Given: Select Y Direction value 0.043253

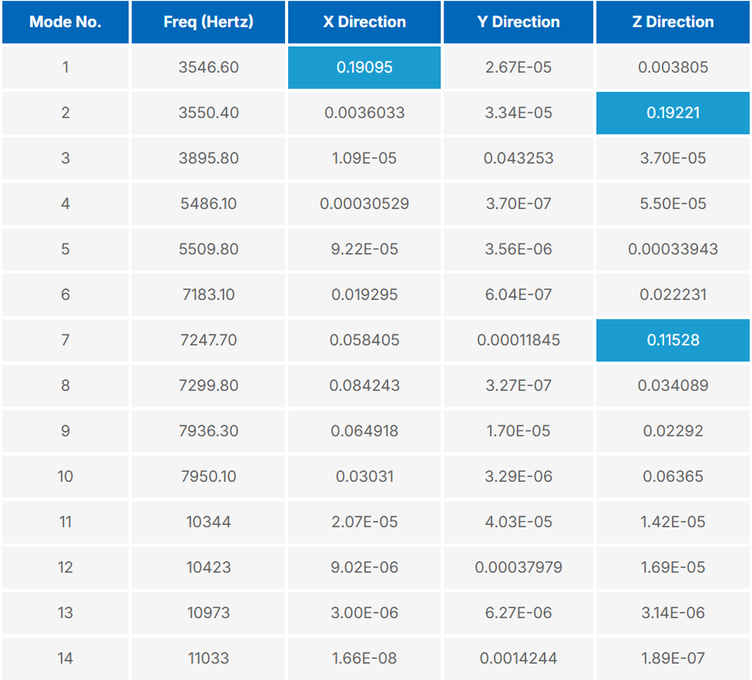Looking at the screenshot, I should [518, 158].
